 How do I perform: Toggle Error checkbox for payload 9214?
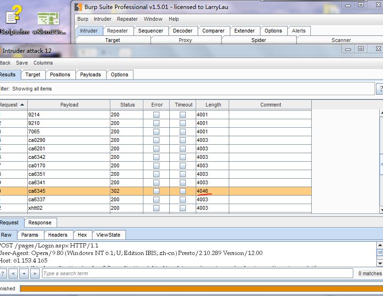(x=156, y=115)
